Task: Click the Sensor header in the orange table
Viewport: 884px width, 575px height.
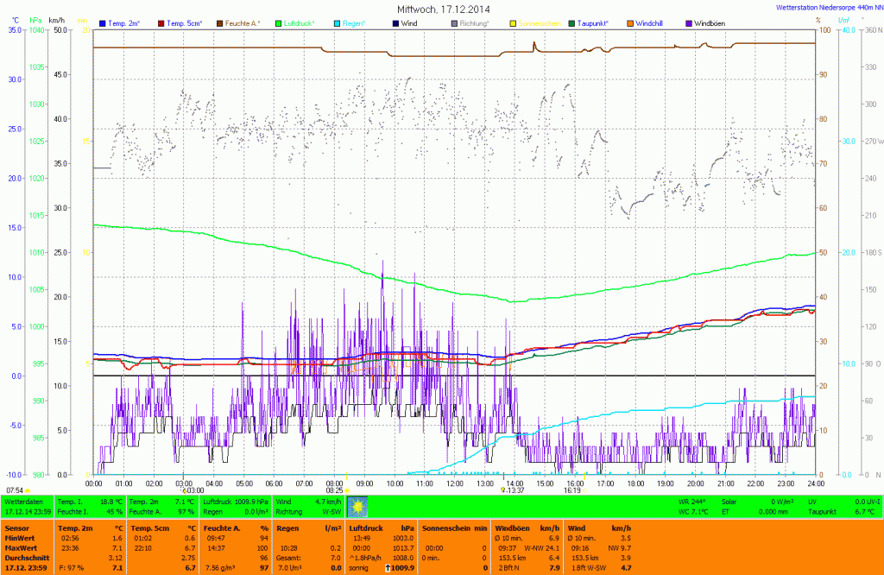Action: coord(16,527)
